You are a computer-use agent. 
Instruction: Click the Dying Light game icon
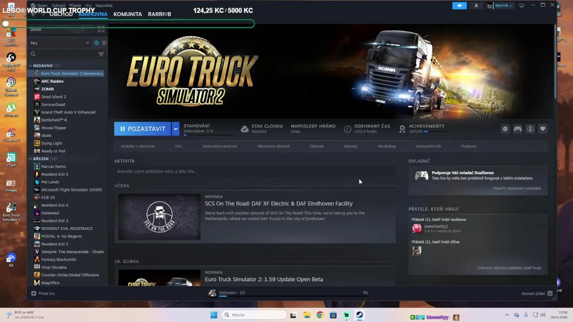[x=37, y=143]
